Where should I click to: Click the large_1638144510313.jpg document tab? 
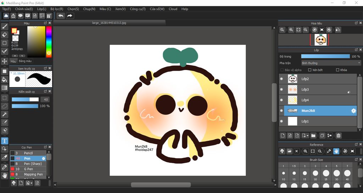point(109,23)
